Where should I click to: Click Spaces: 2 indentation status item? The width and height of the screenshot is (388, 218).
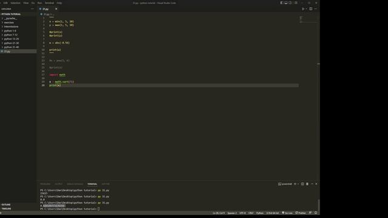(x=232, y=213)
